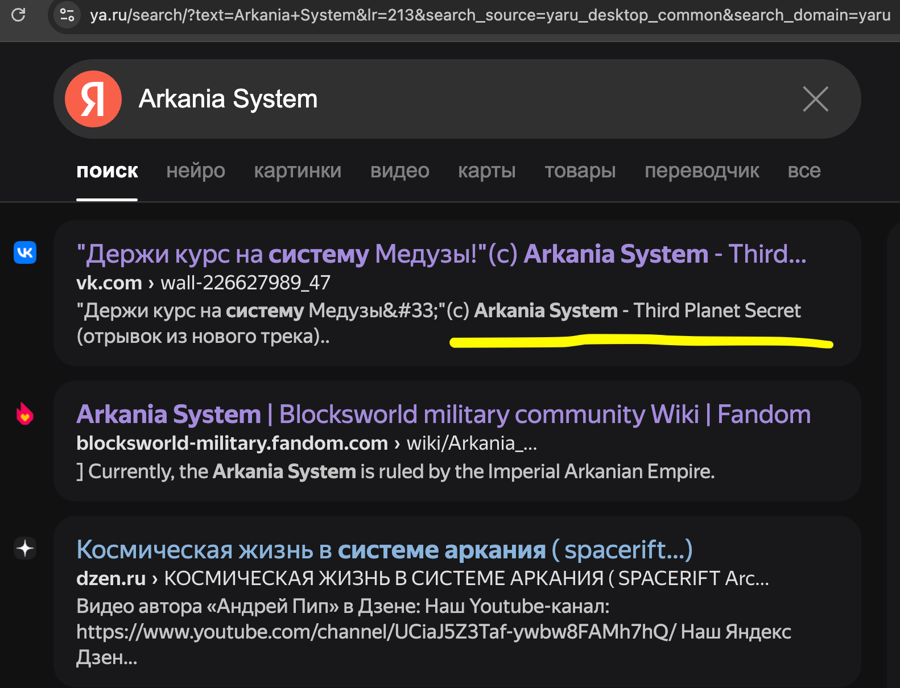The height and width of the screenshot is (688, 900).
Task: Open the 'Arkania System | Blocksworld military community Wiki' title
Action: 444,415
